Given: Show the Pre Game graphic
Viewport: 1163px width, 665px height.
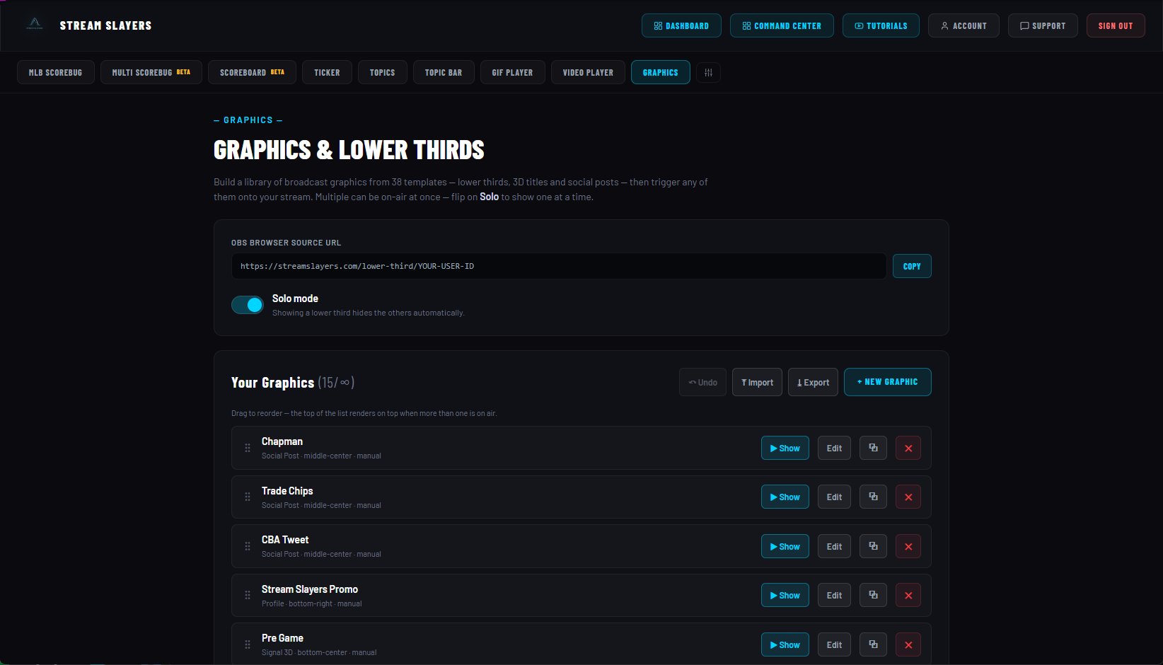Looking at the screenshot, I should 785,644.
